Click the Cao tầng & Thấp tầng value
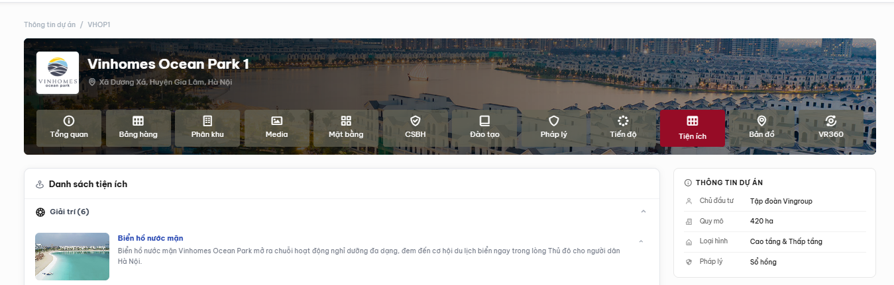The image size is (894, 285). pyautogui.click(x=786, y=241)
